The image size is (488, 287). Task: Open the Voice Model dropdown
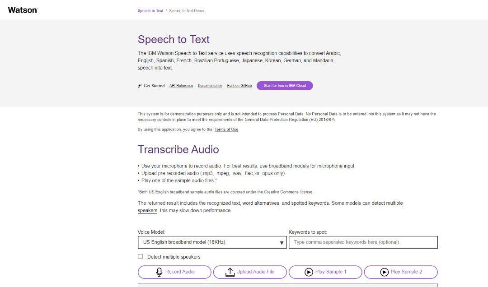point(212,242)
